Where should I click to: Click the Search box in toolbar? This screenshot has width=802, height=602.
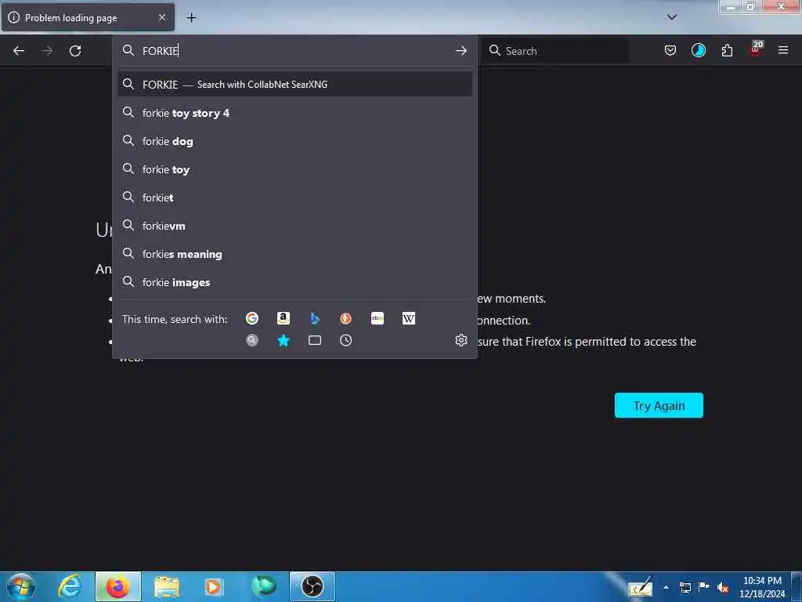556,51
